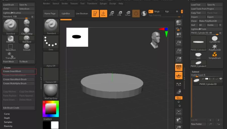Toggle Live Boolean mode
227x129 pixels.
point(82,13)
